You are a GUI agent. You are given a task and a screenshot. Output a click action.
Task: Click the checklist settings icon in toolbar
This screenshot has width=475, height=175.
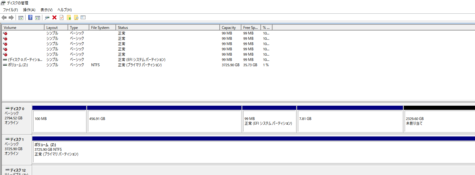(83, 17)
